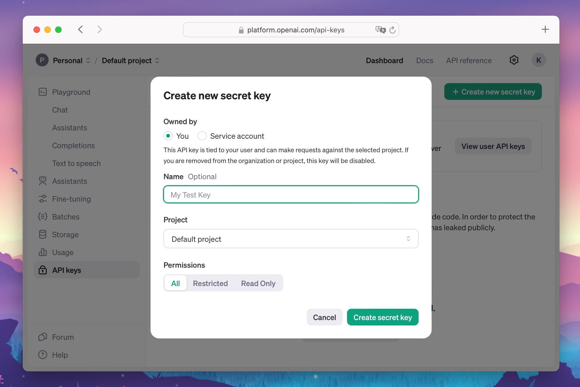580x387 pixels.
Task: Open the Forum sidebar link
Action: (x=63, y=337)
